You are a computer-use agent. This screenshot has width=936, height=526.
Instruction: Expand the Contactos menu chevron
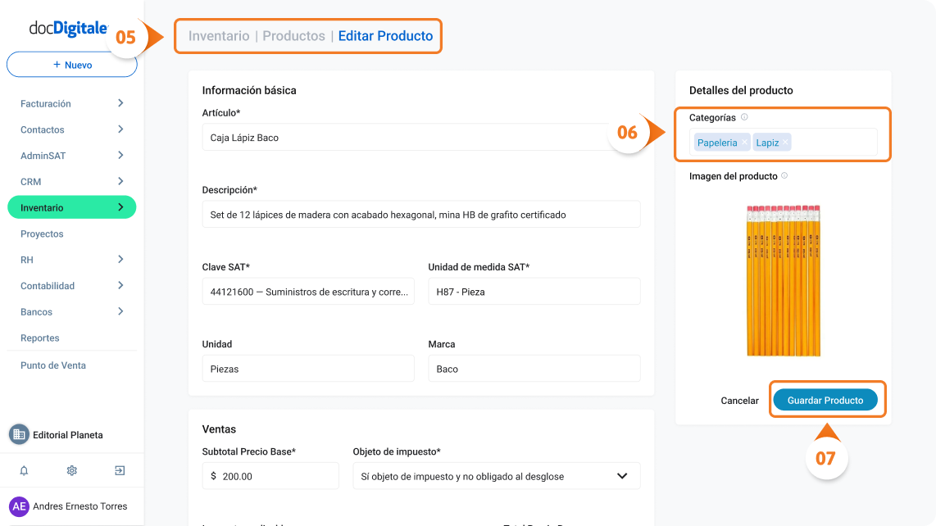click(120, 129)
